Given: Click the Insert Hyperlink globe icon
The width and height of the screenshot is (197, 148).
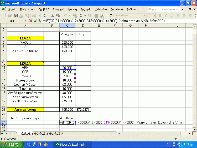Looking at the screenshot, I should point(75,16).
